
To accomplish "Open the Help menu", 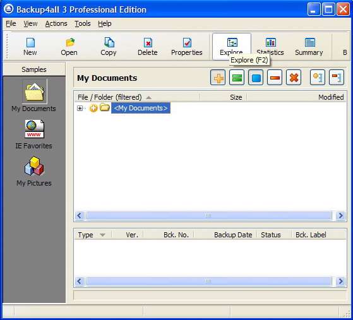I will pyautogui.click(x=104, y=23).
